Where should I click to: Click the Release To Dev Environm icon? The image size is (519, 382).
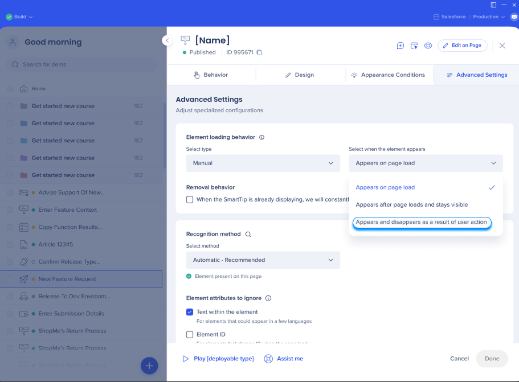(x=24, y=297)
